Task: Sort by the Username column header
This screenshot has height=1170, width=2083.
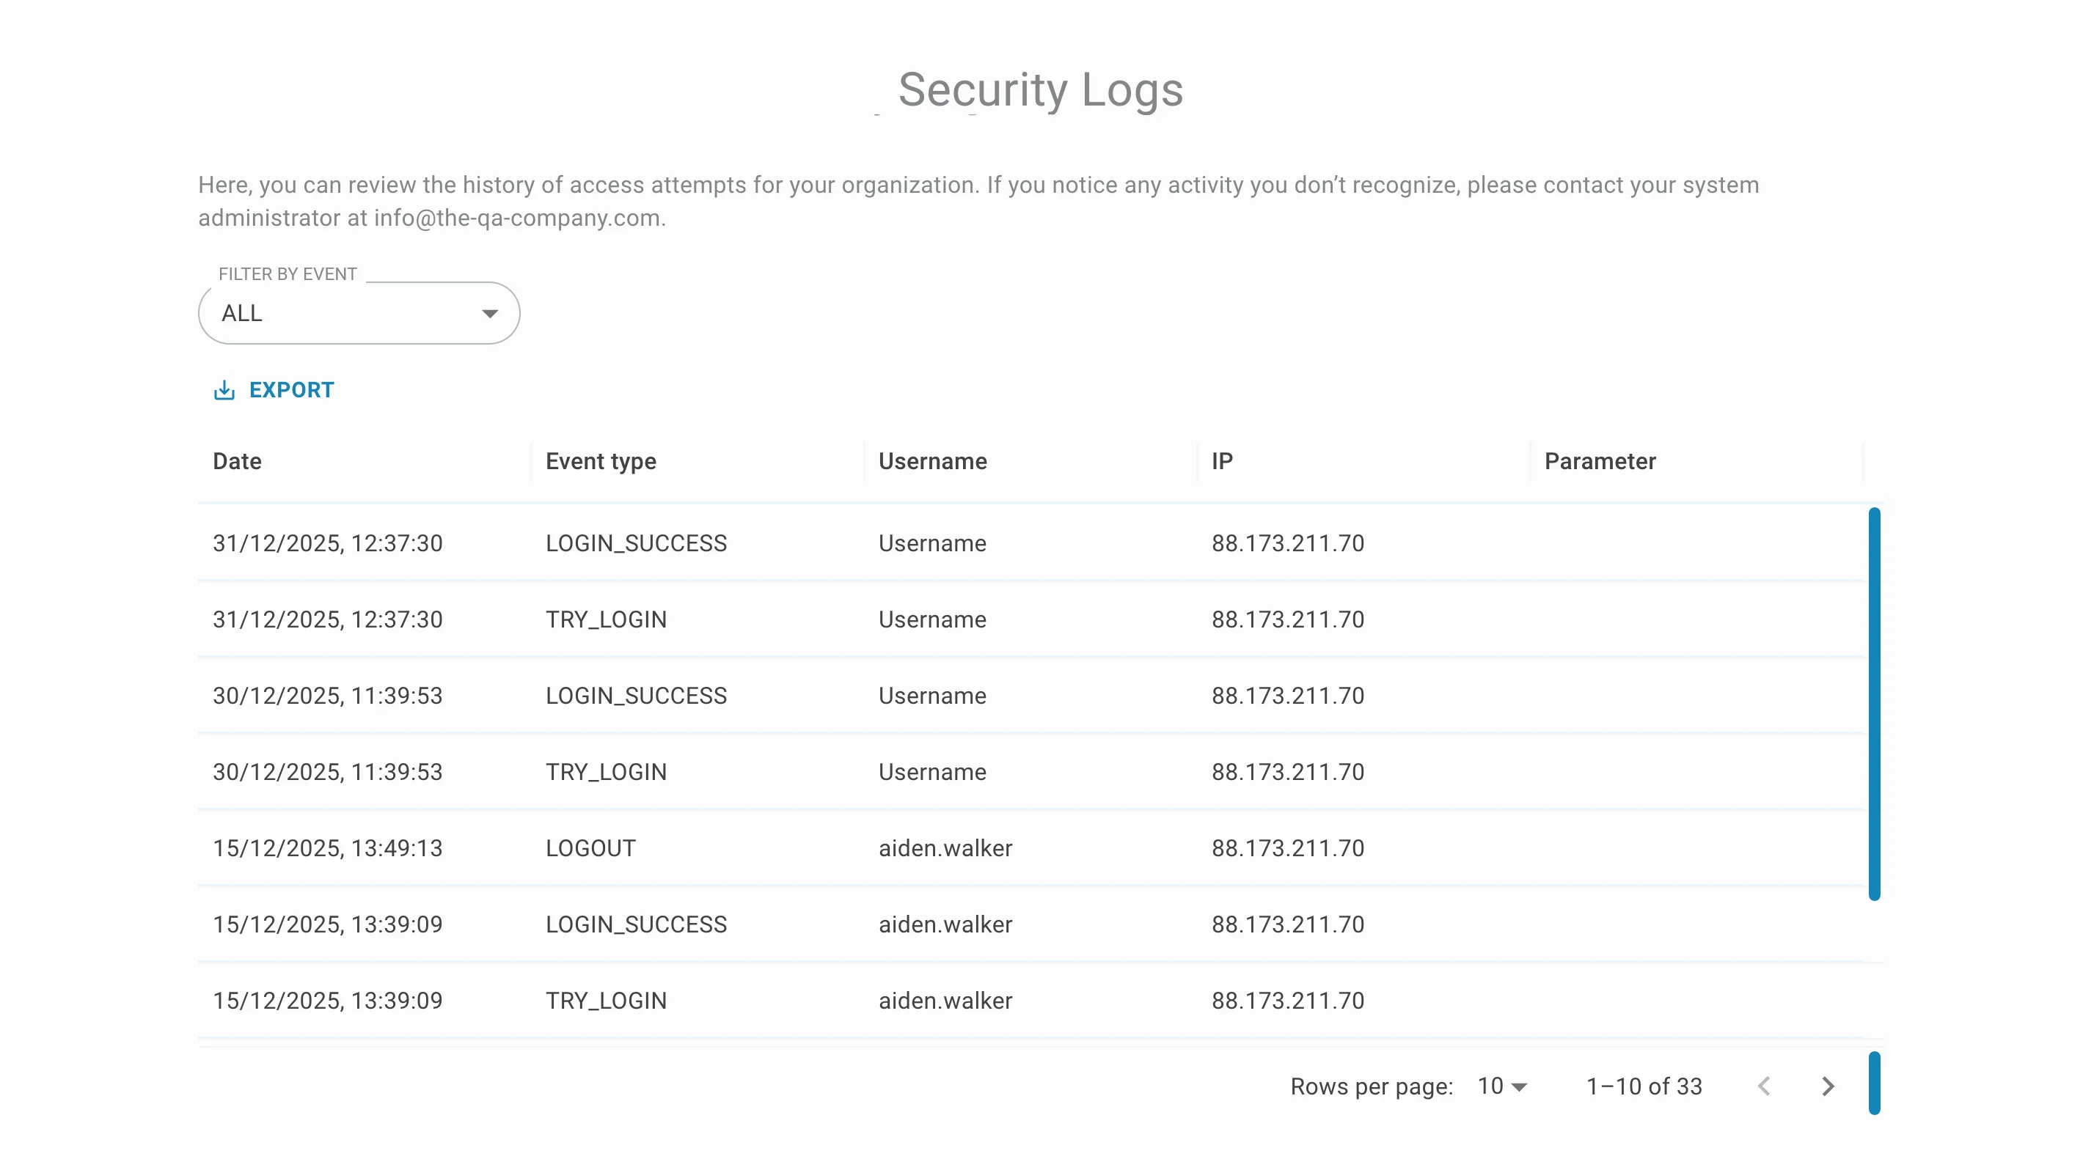Action: tap(932, 461)
